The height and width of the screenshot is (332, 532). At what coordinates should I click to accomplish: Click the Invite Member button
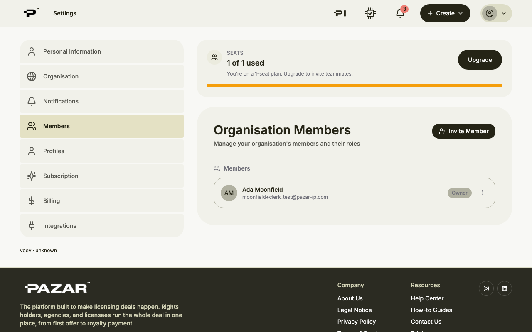coord(464,131)
